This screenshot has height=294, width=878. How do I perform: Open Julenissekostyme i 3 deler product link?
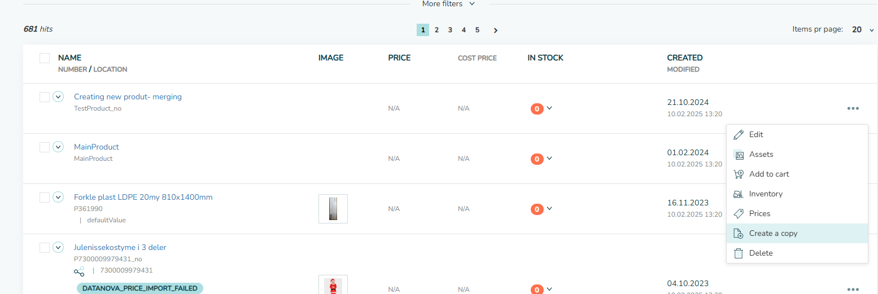pyautogui.click(x=120, y=247)
